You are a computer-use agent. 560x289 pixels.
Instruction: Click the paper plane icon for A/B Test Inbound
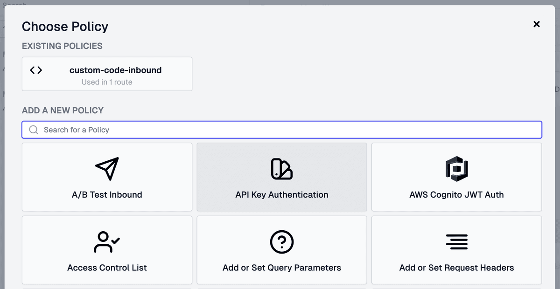tap(107, 169)
